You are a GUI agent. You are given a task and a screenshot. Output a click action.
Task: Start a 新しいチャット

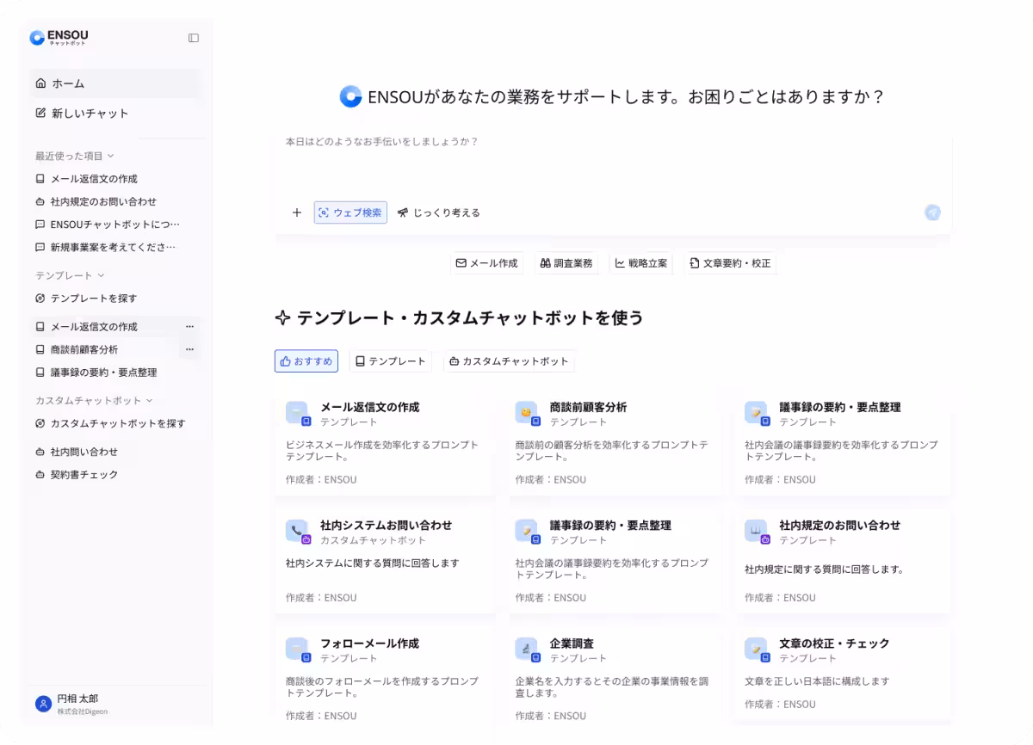tap(90, 113)
